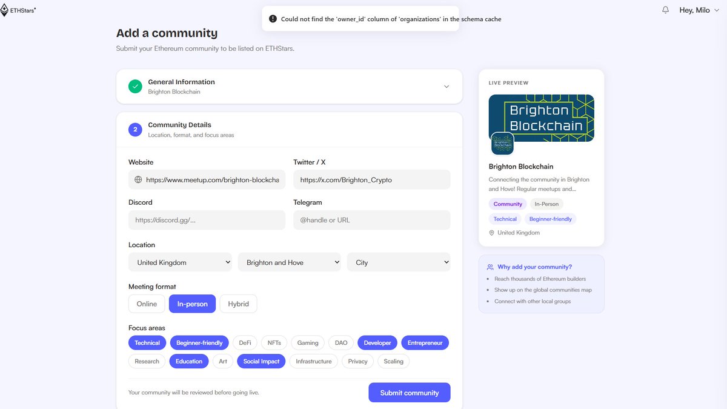This screenshot has height=409, width=727.
Task: Open the United Kingdom country dropdown
Action: [x=180, y=262]
